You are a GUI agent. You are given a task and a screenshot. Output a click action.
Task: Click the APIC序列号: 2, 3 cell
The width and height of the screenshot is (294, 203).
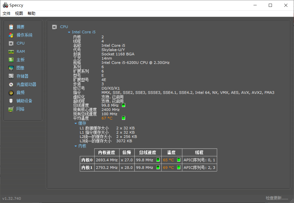pos(199,167)
